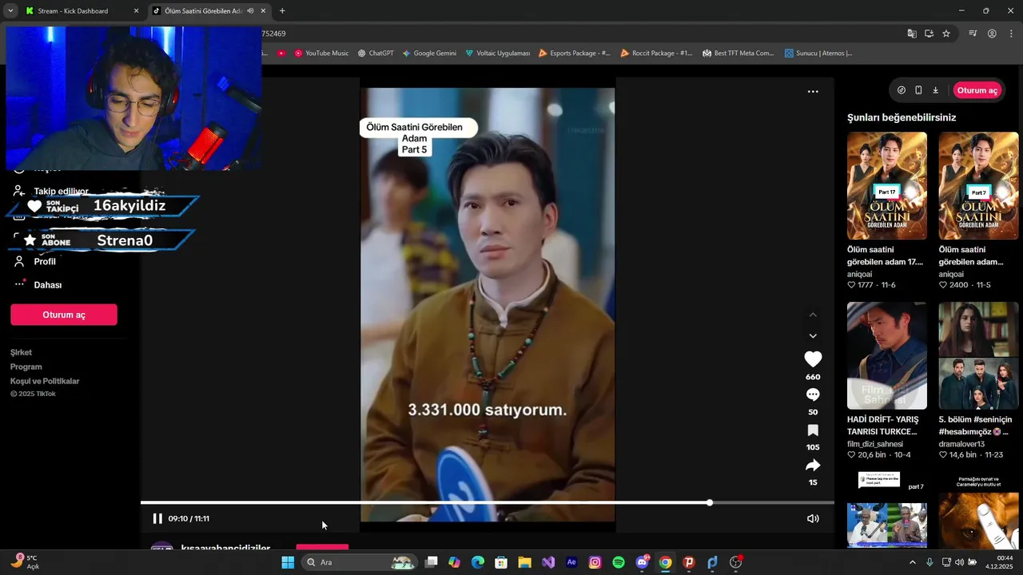Open Discord from the taskbar
Viewport: 1023px width, 575px height.
click(642, 562)
